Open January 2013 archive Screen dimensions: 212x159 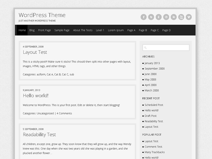click(152, 63)
